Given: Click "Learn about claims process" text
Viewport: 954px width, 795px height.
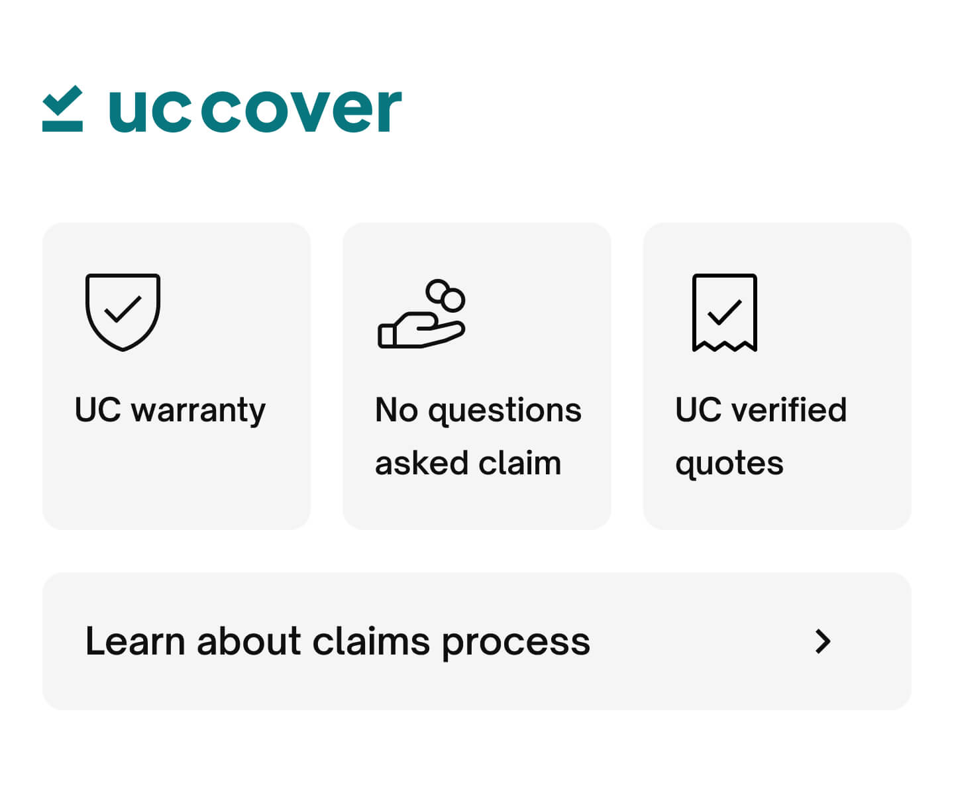Looking at the screenshot, I should 337,641.
